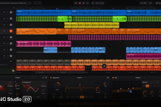Click the blue playhead marker on ruler

click(57, 9)
